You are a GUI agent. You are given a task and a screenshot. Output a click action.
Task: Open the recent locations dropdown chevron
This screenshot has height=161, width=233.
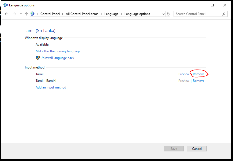[x=21, y=14]
